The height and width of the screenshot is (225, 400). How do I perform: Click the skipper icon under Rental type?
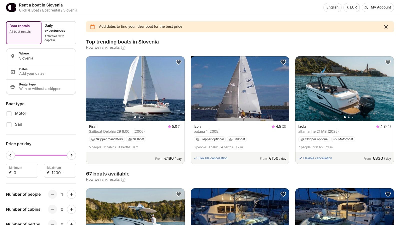(x=13, y=87)
